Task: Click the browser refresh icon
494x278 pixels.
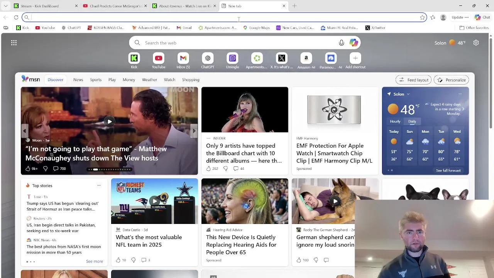Action: 16,17
